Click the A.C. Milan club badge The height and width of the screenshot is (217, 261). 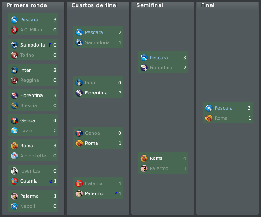click(x=14, y=30)
